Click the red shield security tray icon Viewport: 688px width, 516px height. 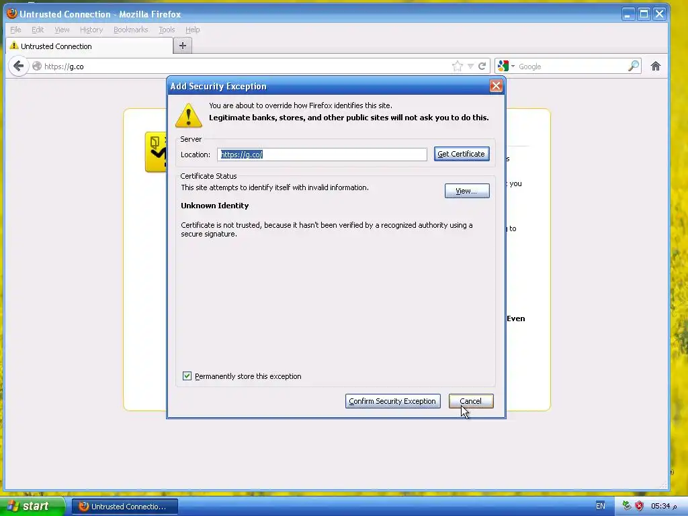click(640, 506)
